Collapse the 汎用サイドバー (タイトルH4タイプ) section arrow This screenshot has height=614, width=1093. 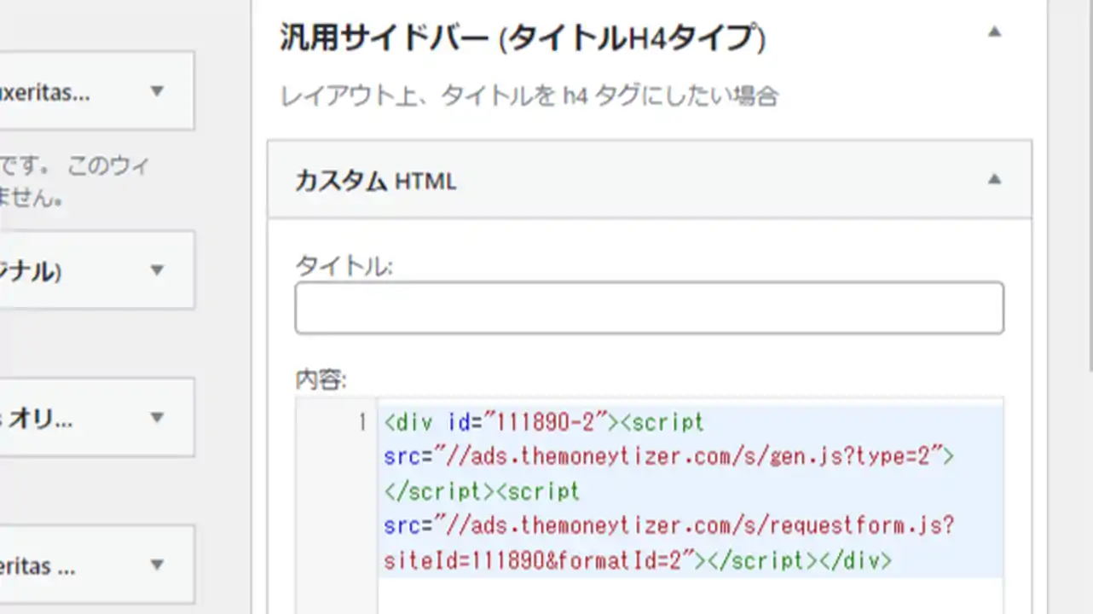[994, 33]
